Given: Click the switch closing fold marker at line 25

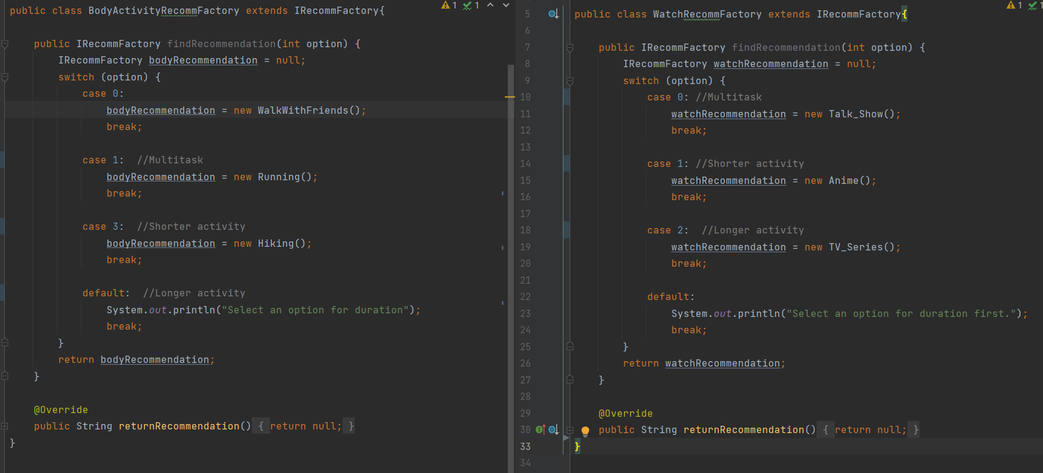Looking at the screenshot, I should tap(570, 347).
